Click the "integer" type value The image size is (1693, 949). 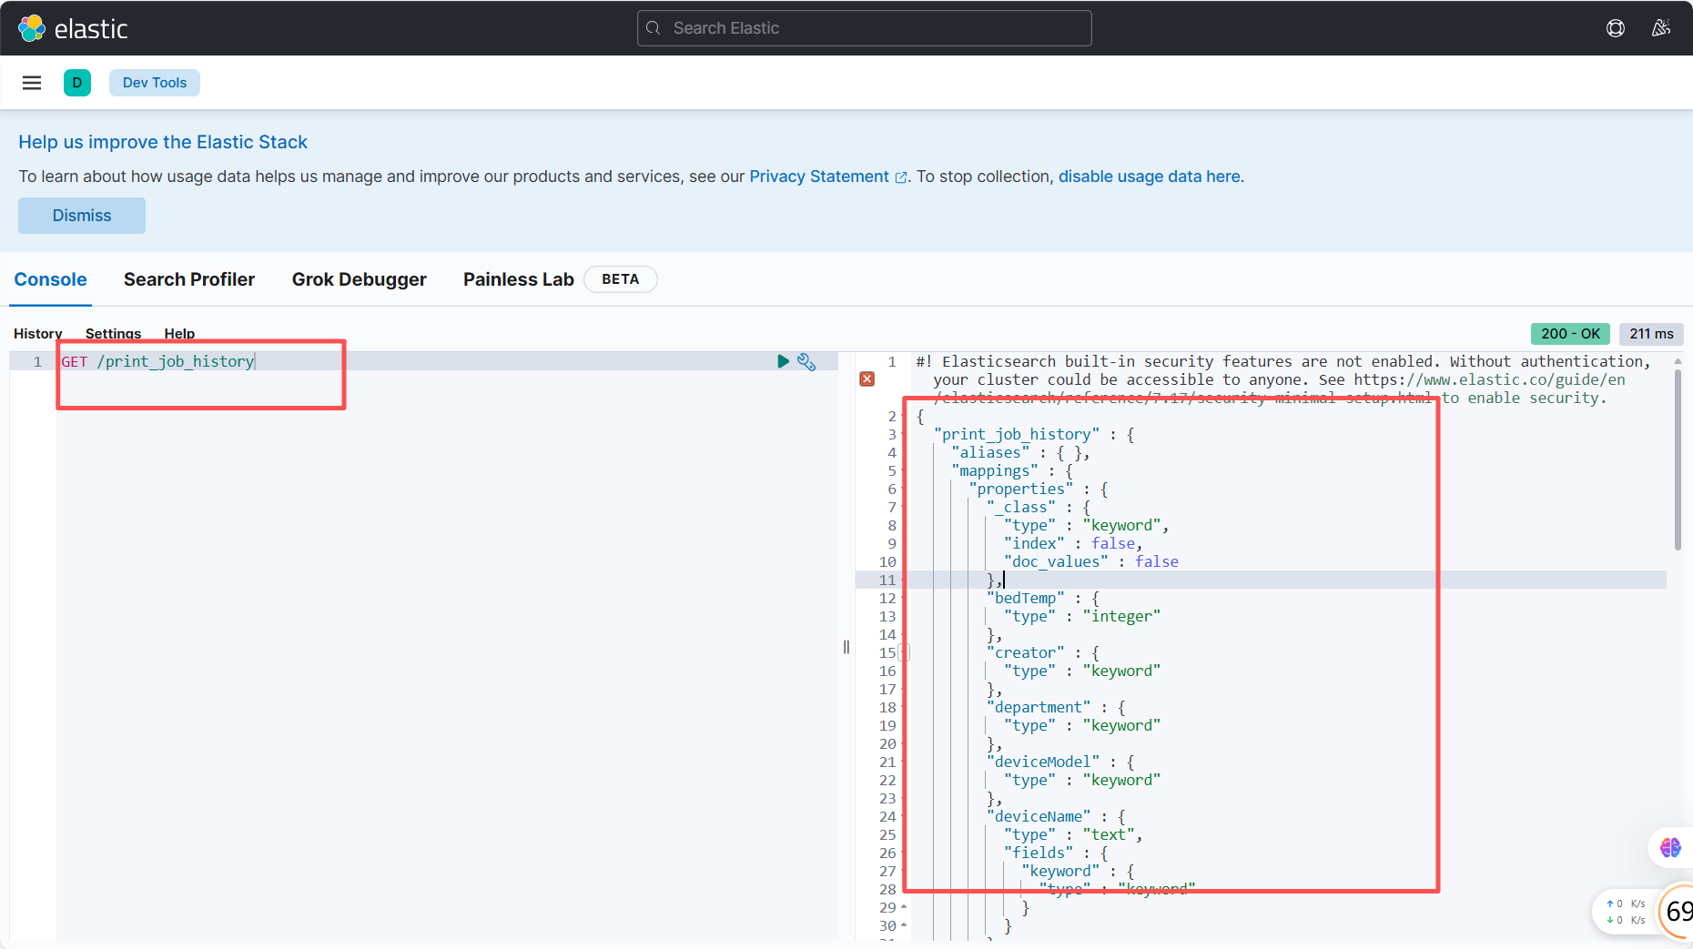pyautogui.click(x=1121, y=616)
